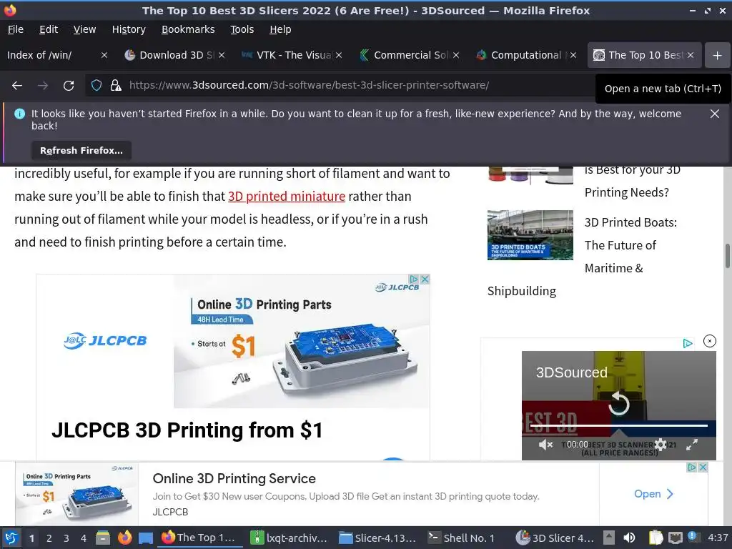Dismiss the Firefox refresh notification bar
This screenshot has width=732, height=549.
[x=715, y=114]
